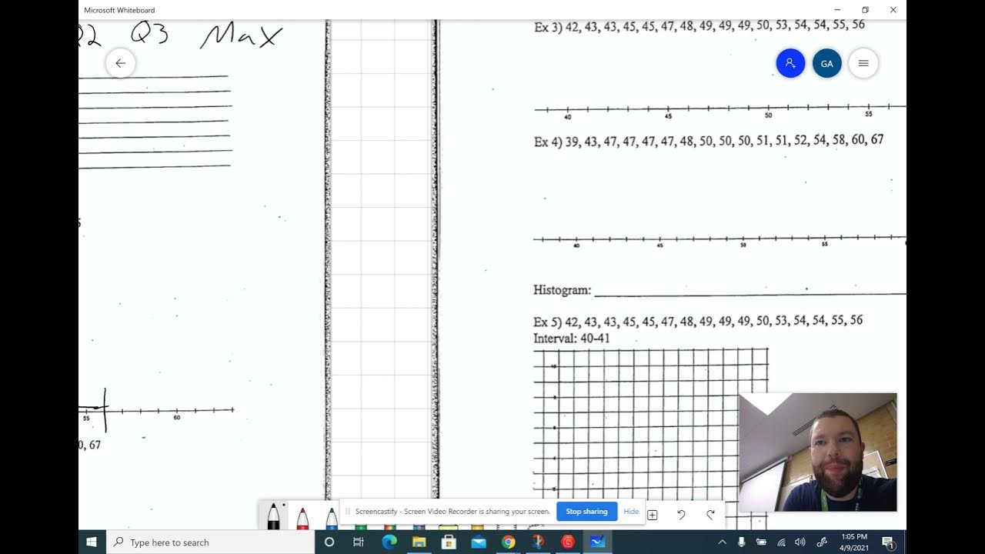Open the notification action center icon
Image resolution: width=985 pixels, height=554 pixels.
point(887,542)
